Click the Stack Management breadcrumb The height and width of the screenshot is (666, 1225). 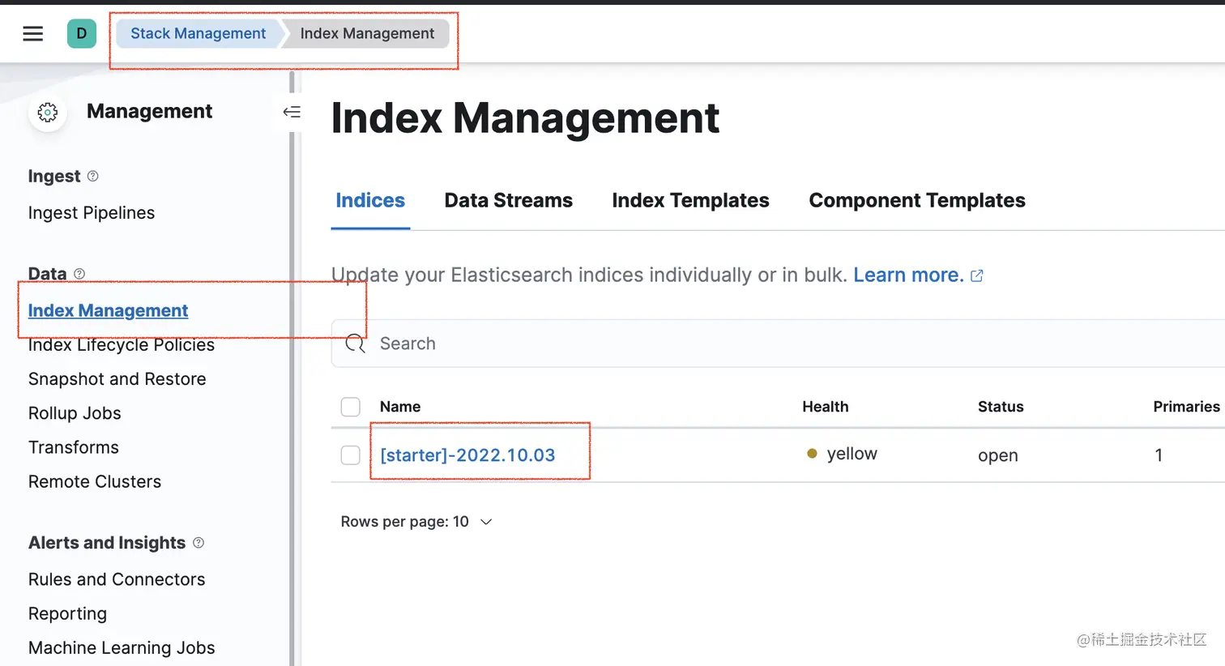click(x=198, y=33)
